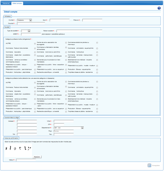Click the Pays field showing France
Screen dimensions: 164x171
[x=64, y=131]
